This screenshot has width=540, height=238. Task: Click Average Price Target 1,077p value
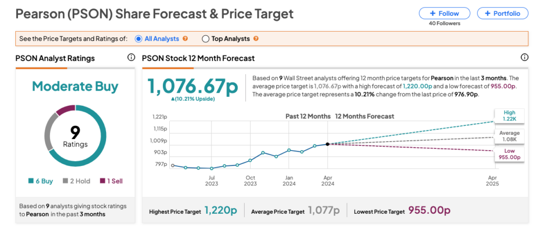point(324,211)
